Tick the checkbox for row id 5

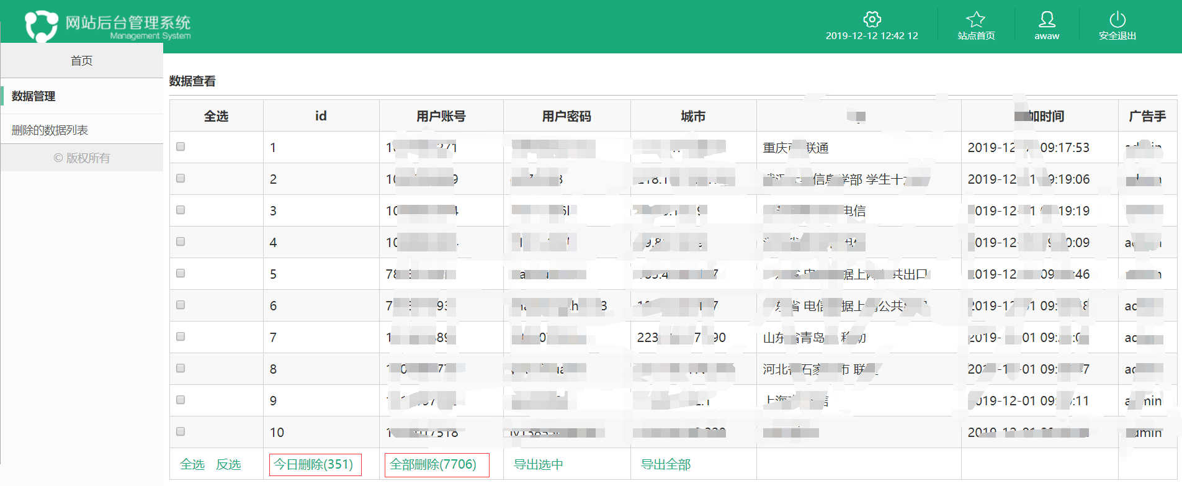(x=181, y=273)
